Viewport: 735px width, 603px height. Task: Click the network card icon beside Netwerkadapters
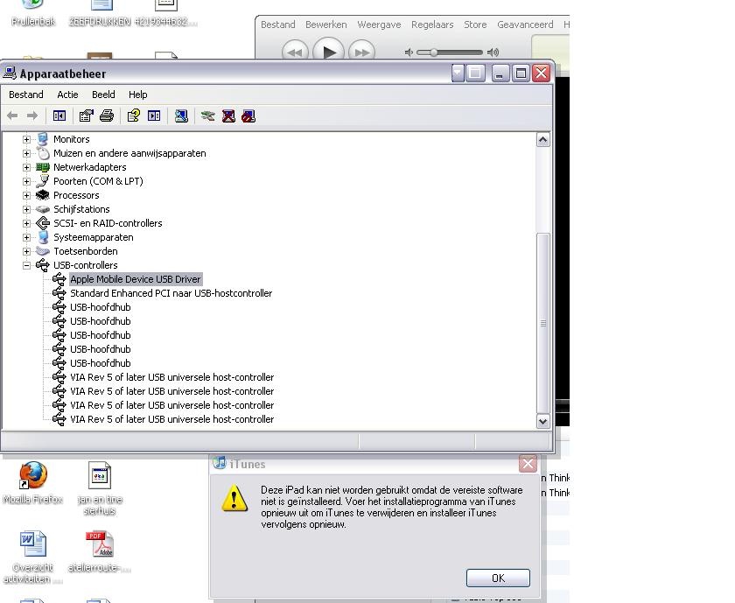coord(43,167)
